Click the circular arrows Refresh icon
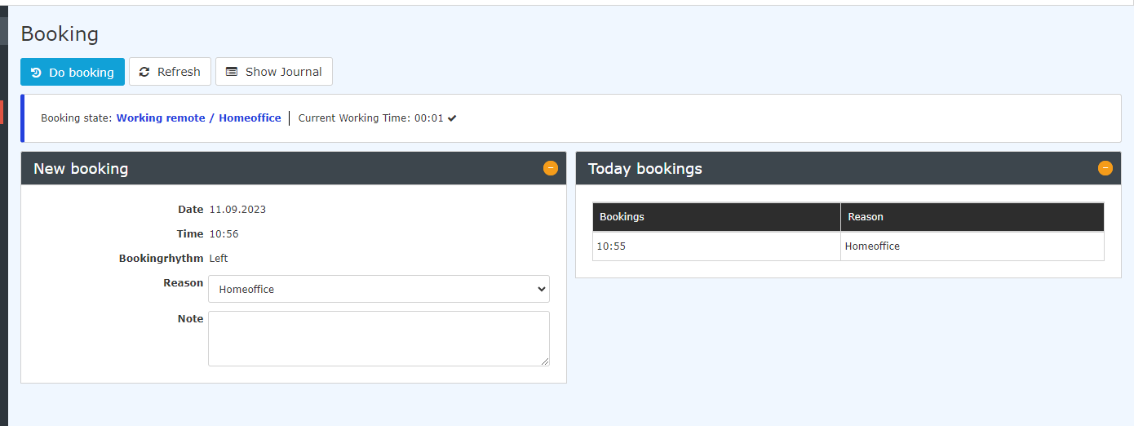The width and height of the screenshot is (1134, 426). [144, 72]
